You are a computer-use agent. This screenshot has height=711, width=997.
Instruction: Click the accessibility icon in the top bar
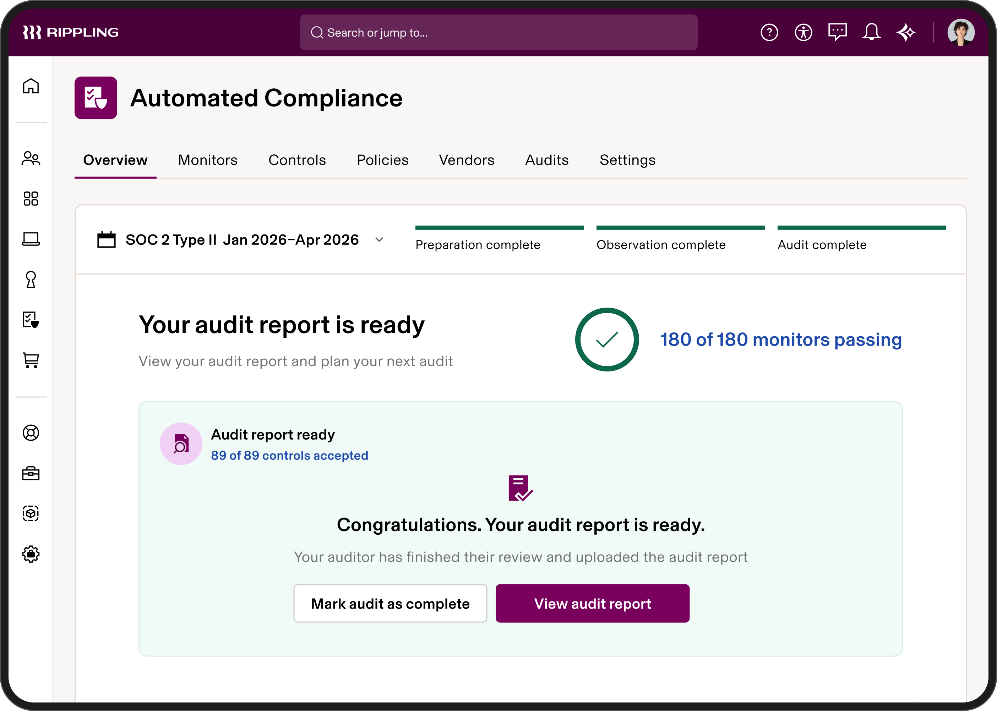(803, 32)
